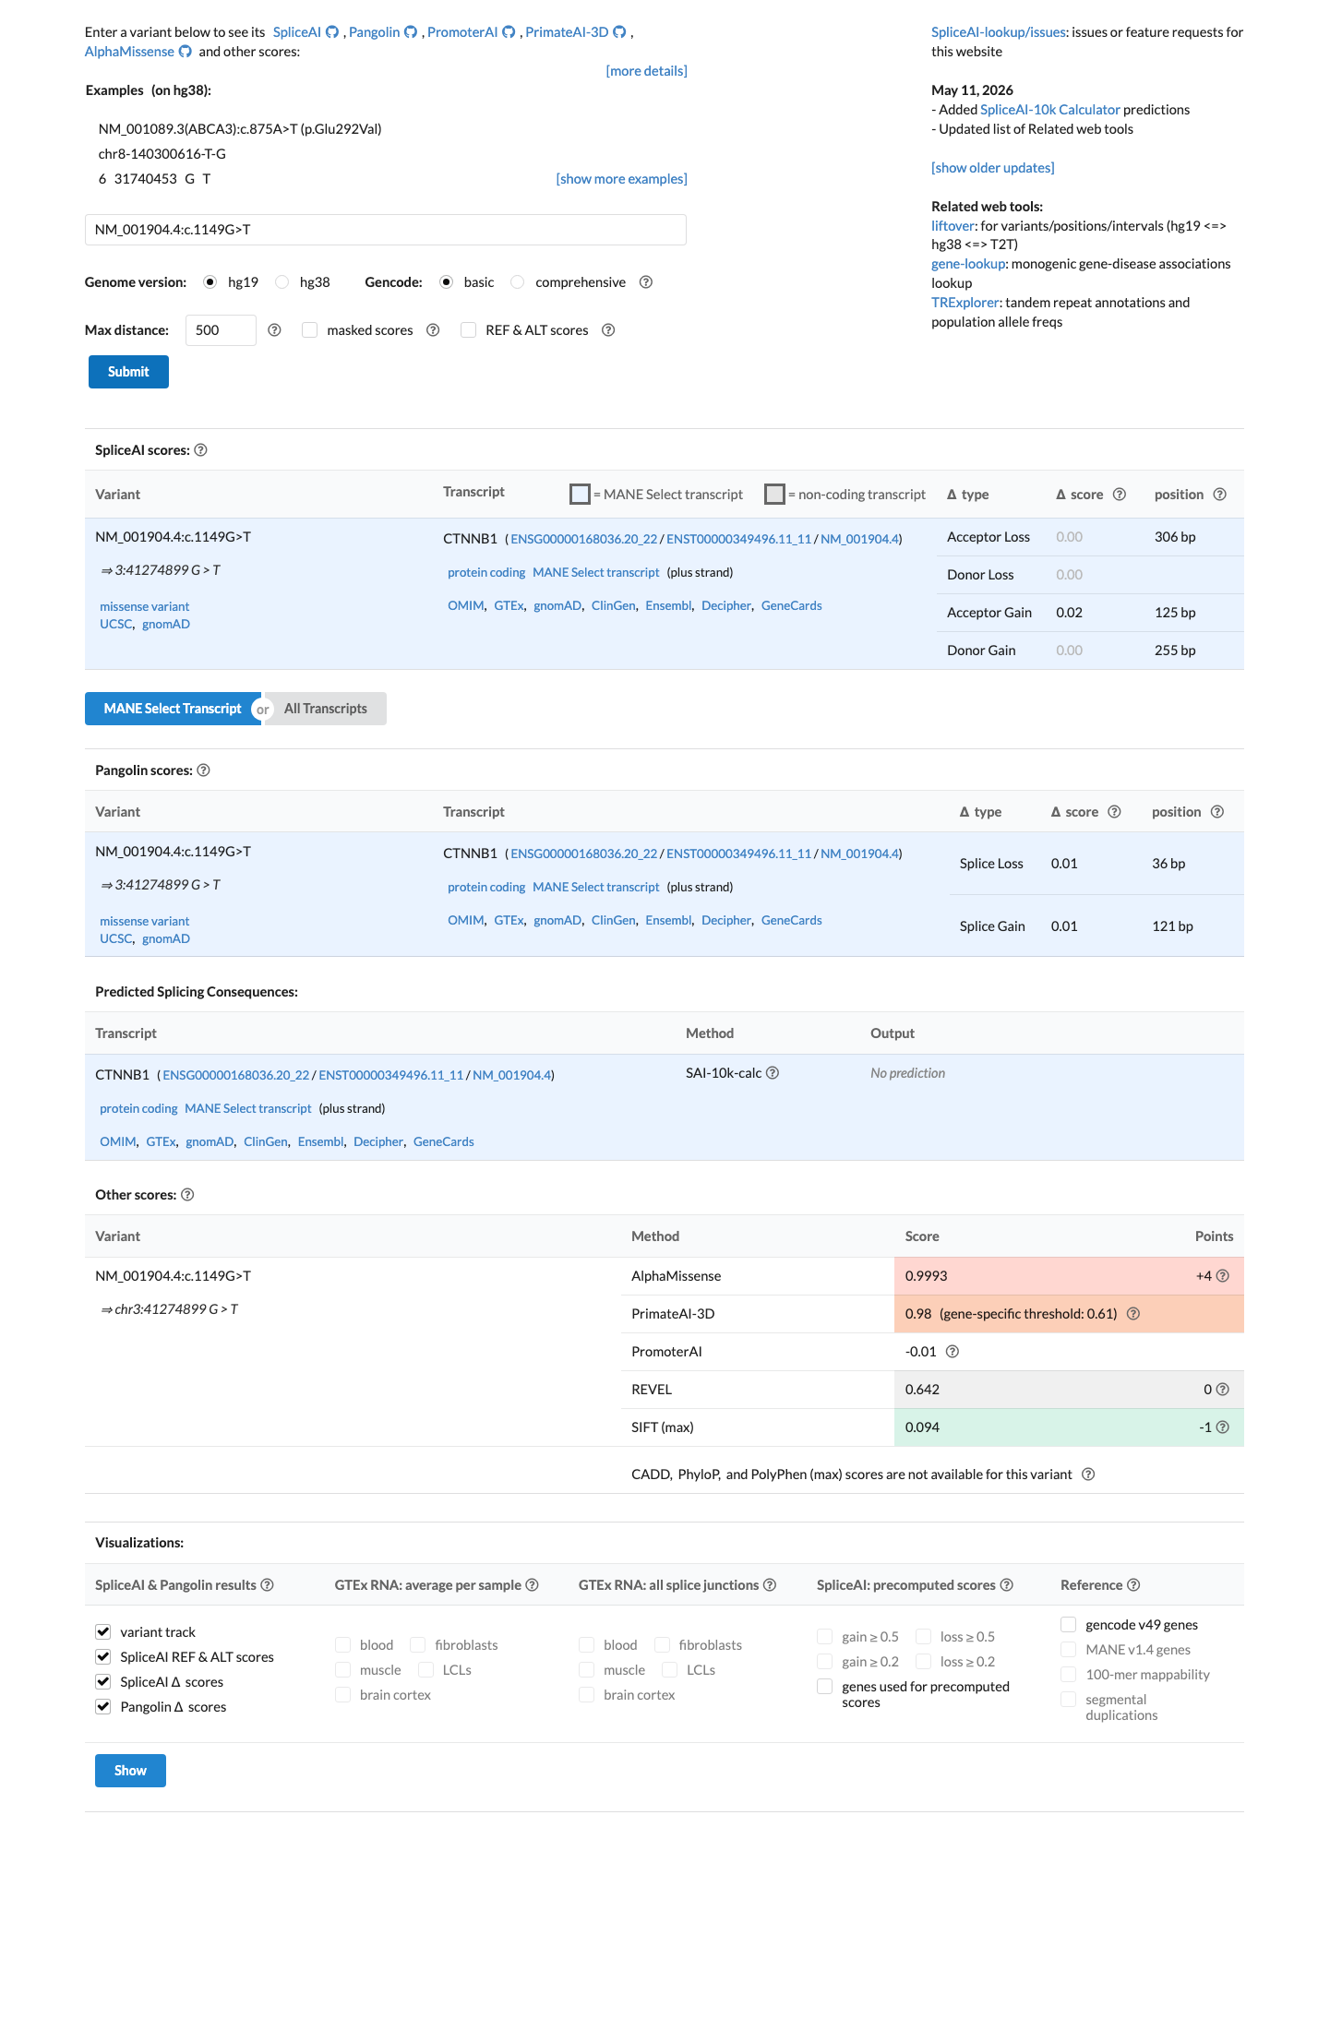
Task: Expand show more examples
Action: pos(621,179)
